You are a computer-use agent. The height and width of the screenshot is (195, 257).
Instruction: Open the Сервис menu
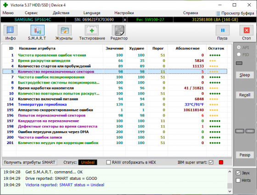(31, 13)
